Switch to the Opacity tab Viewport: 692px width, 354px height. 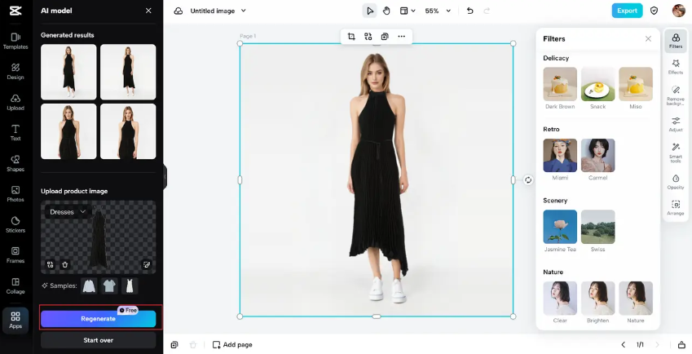point(676,182)
